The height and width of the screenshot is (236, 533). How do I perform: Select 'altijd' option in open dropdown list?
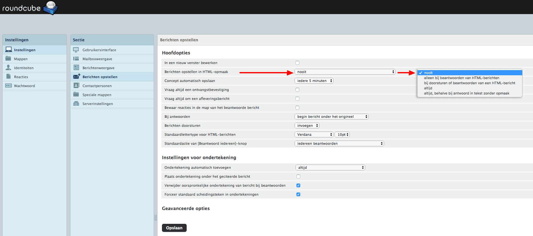click(428, 88)
